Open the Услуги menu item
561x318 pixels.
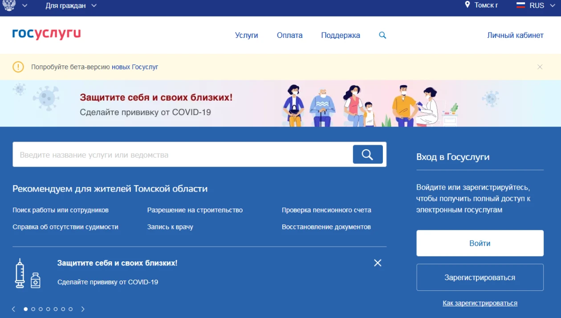click(246, 35)
